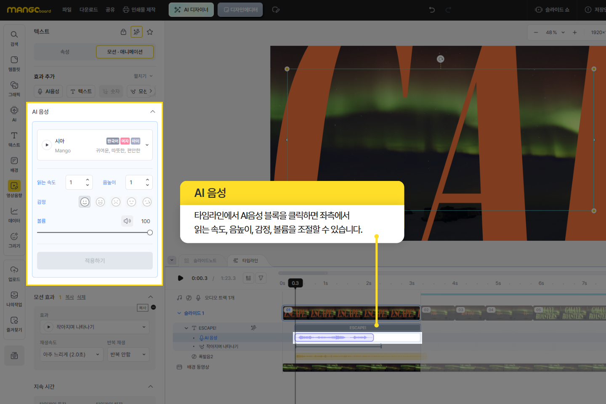Switch to the 슬라이드노트 tab
Image resolution: width=606 pixels, height=404 pixels.
[x=201, y=260]
